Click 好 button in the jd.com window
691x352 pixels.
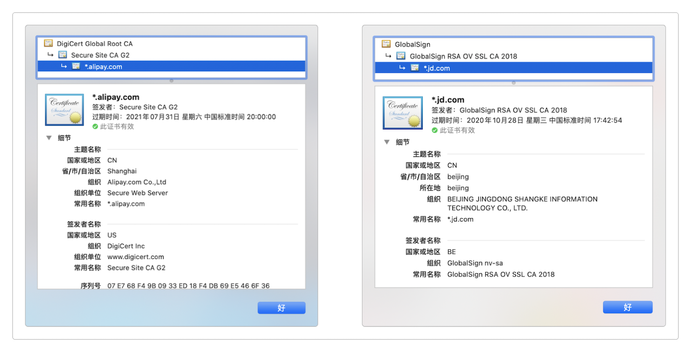627,307
